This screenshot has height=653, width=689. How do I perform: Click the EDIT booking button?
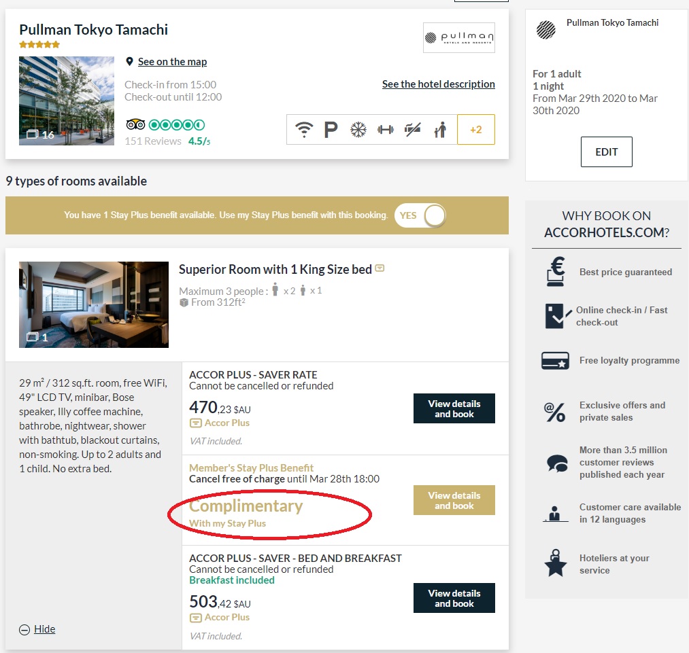607,152
